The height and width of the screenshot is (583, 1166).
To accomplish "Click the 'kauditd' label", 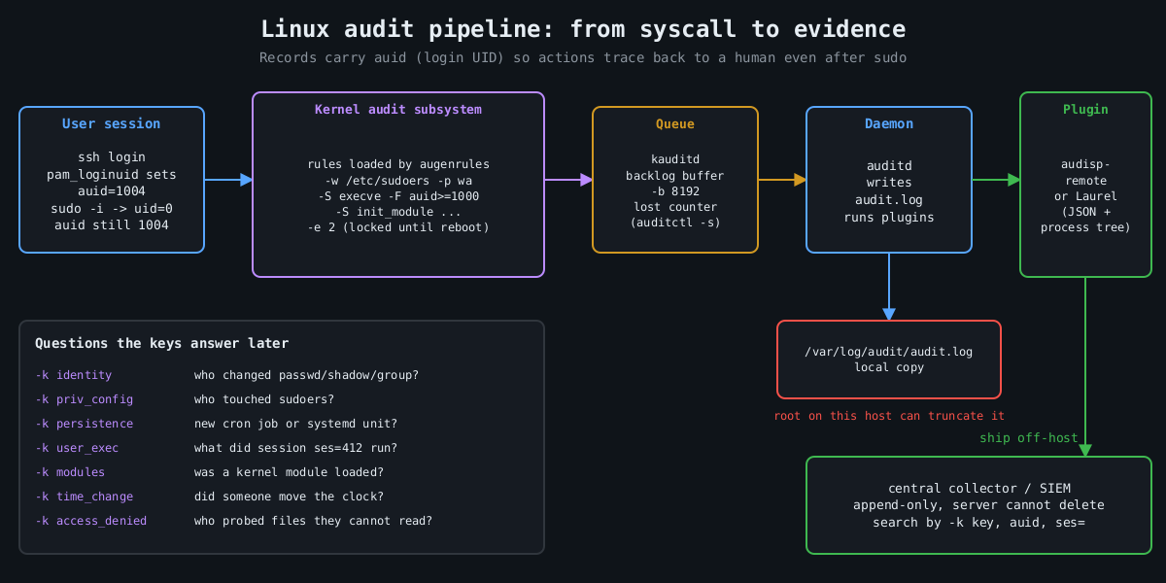I will (675, 159).
